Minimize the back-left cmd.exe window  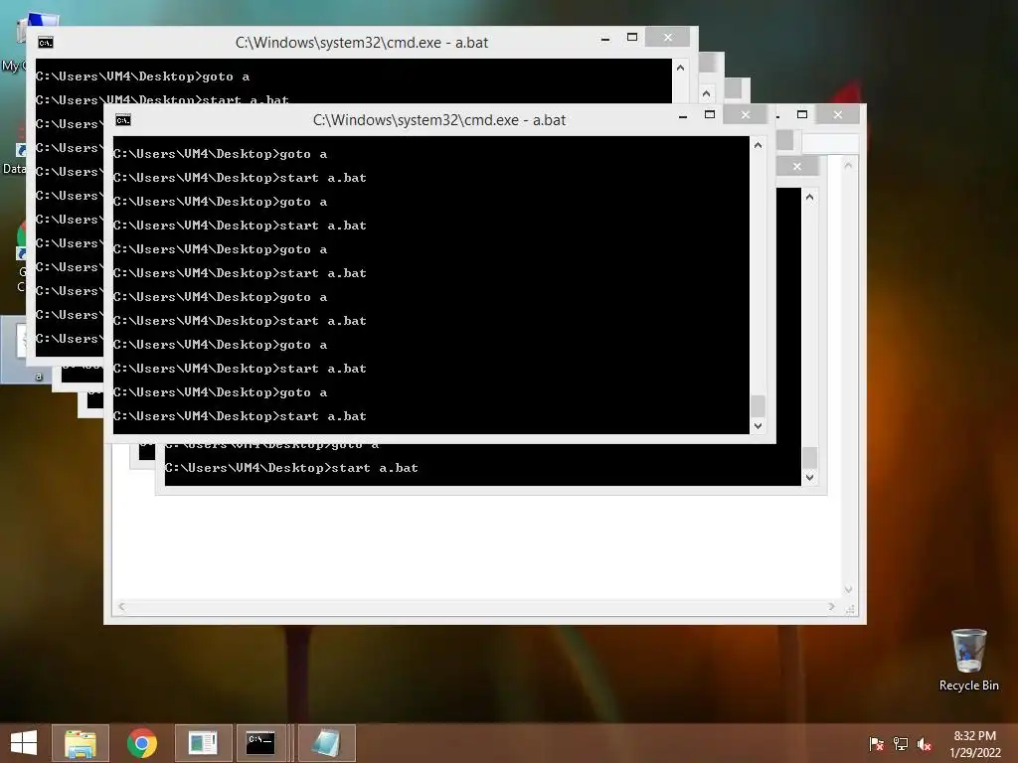[605, 39]
